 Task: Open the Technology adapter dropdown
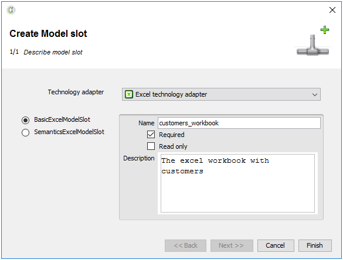[x=221, y=94]
